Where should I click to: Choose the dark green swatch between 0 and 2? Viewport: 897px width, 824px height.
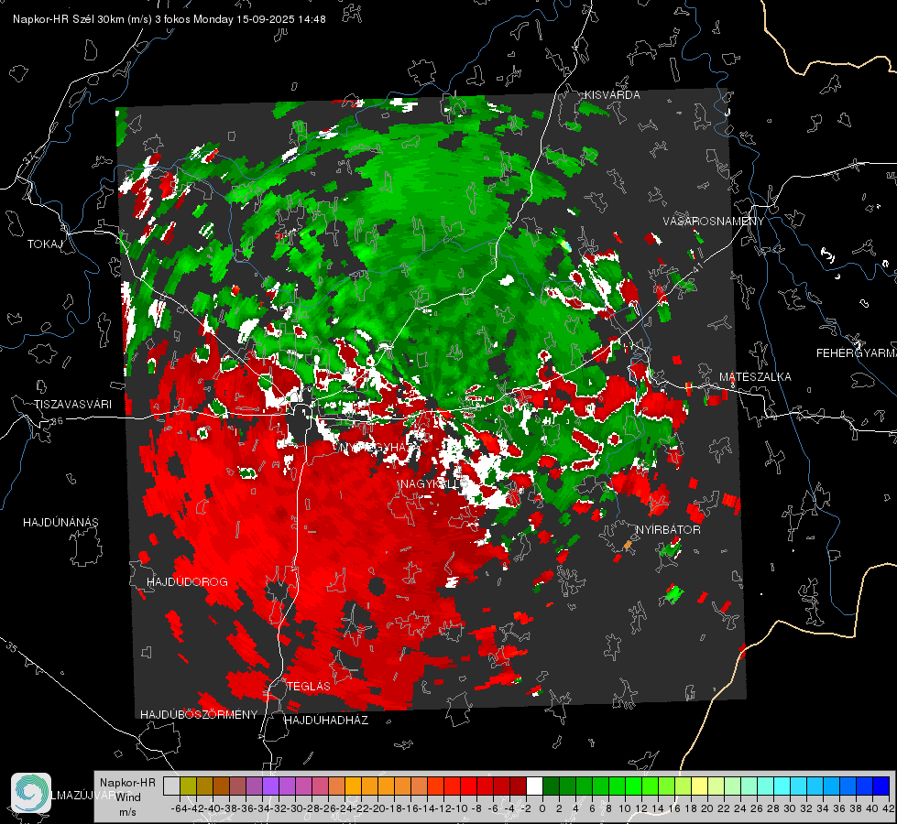tap(551, 786)
